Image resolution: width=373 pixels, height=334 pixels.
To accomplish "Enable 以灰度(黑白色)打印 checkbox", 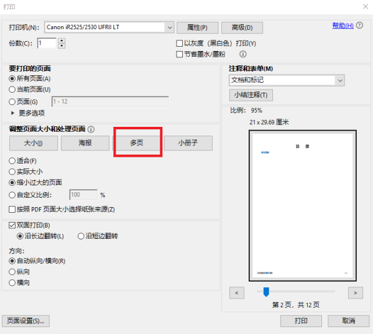I will click(180, 44).
